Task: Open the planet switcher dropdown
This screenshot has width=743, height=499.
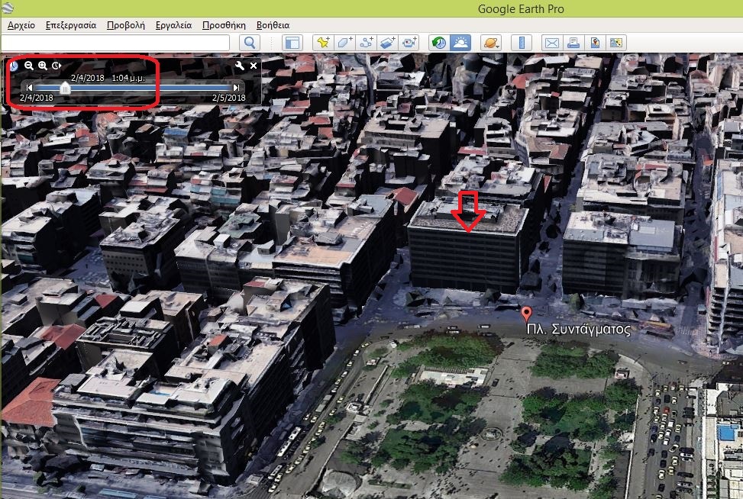Action: [x=491, y=43]
